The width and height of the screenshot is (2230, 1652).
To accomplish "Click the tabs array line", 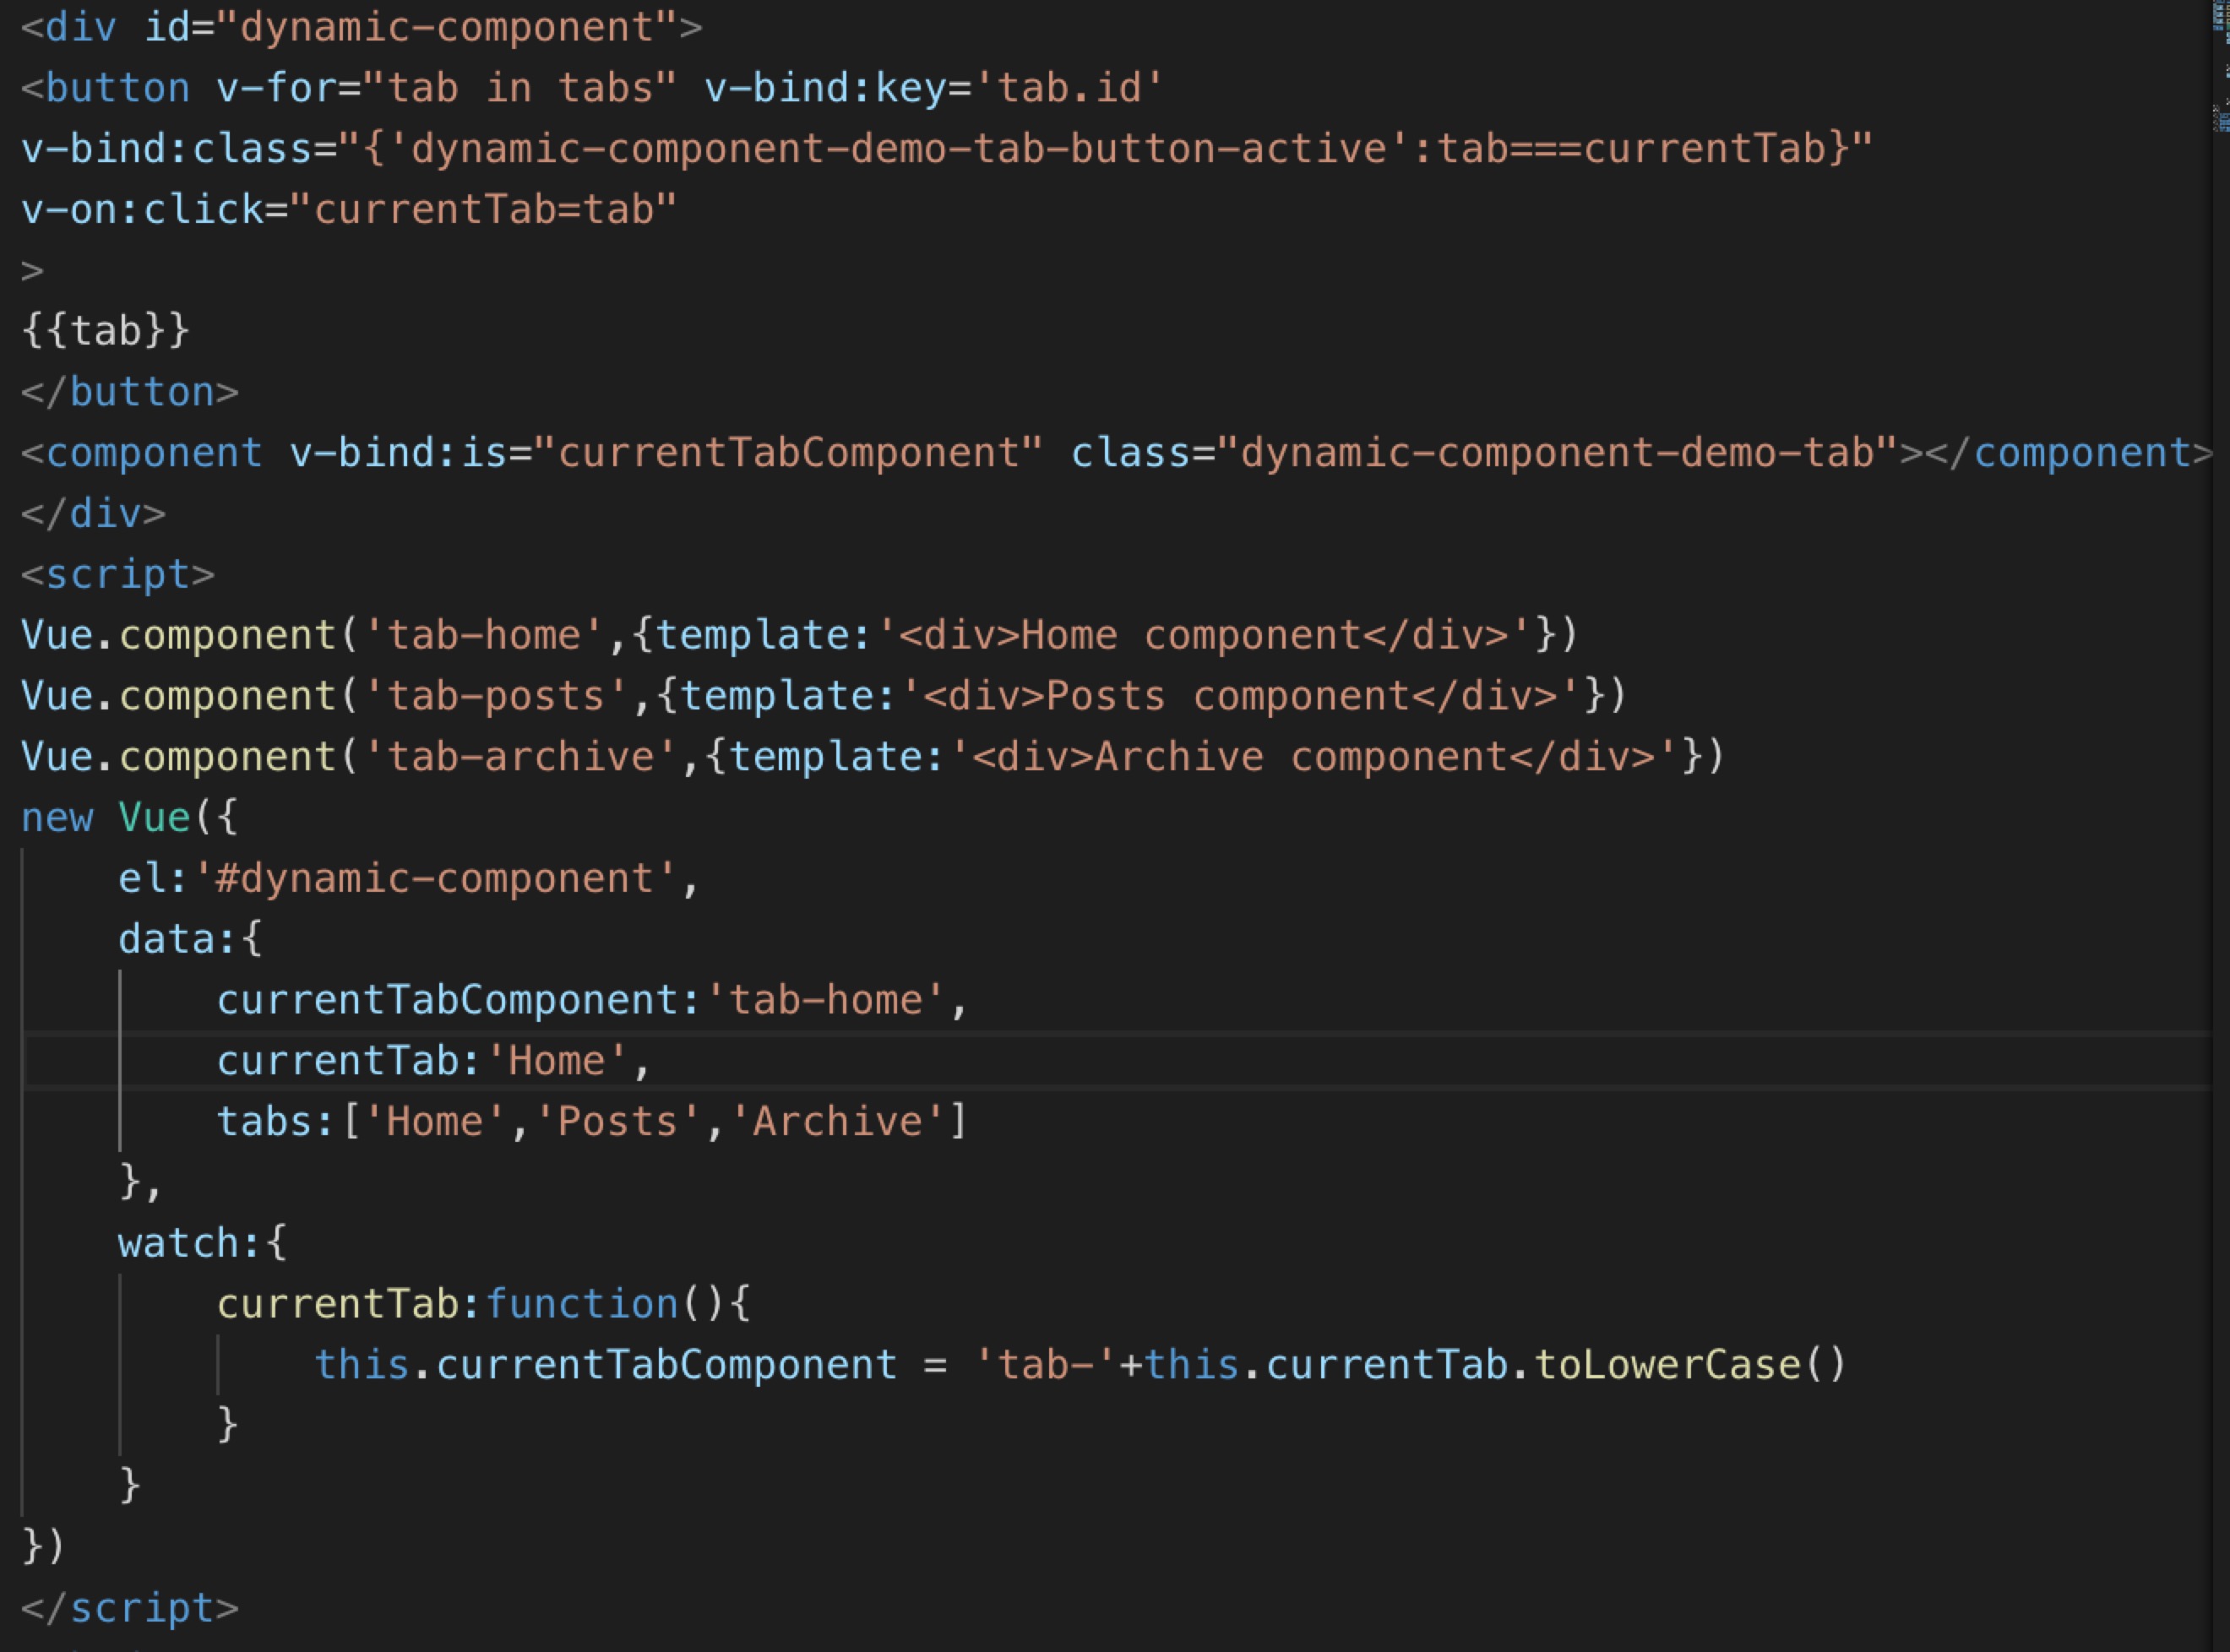I will 593,1123.
